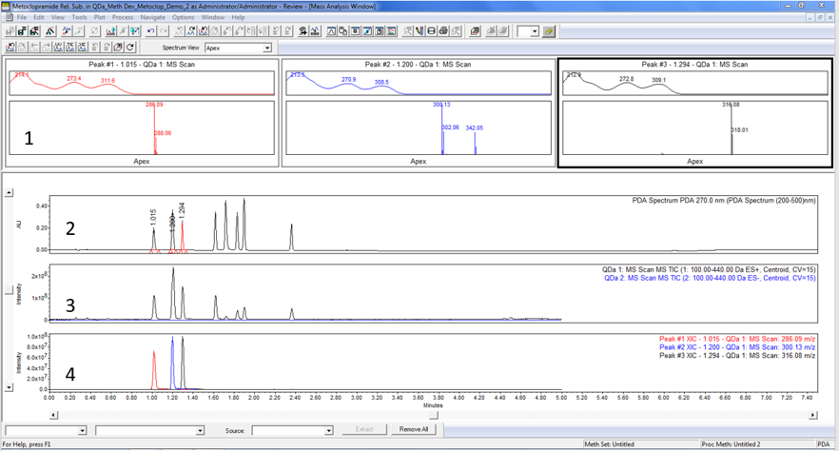This screenshot has height=451, width=839.
Task: Open the Navigate menu
Action: (153, 17)
